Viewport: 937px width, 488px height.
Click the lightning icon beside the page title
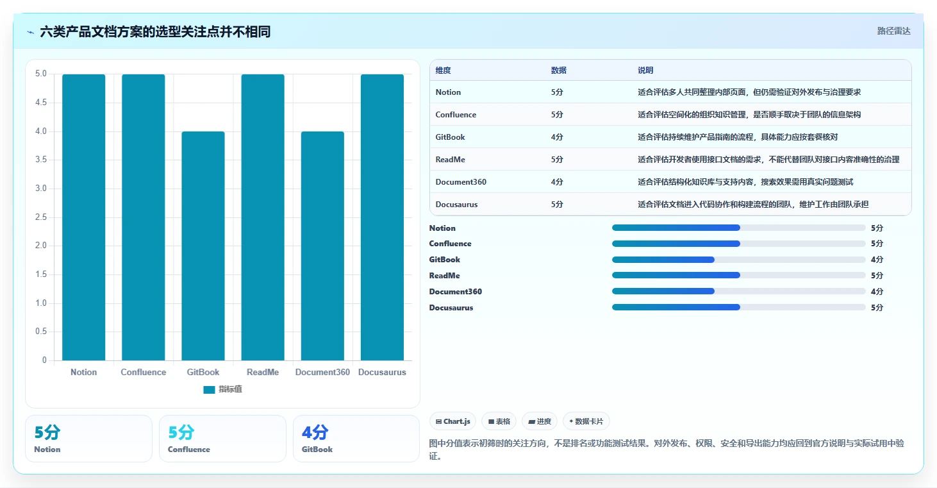point(30,31)
